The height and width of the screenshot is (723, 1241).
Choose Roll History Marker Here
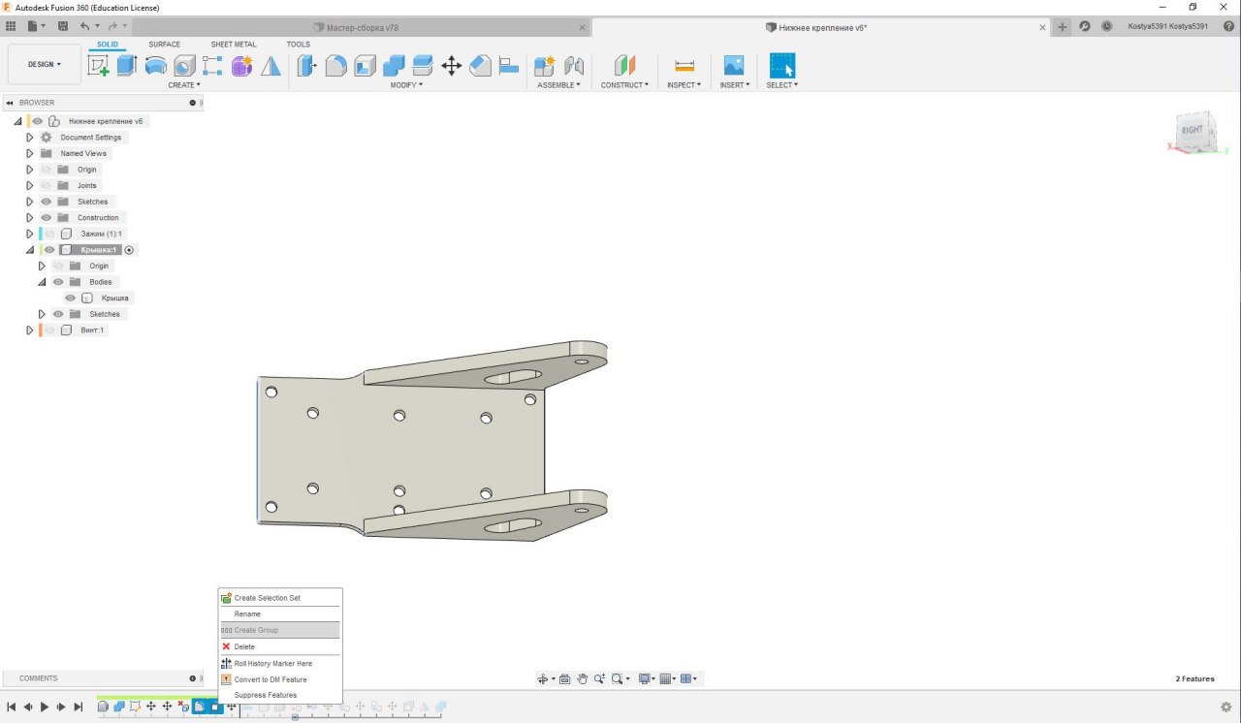coord(279,664)
